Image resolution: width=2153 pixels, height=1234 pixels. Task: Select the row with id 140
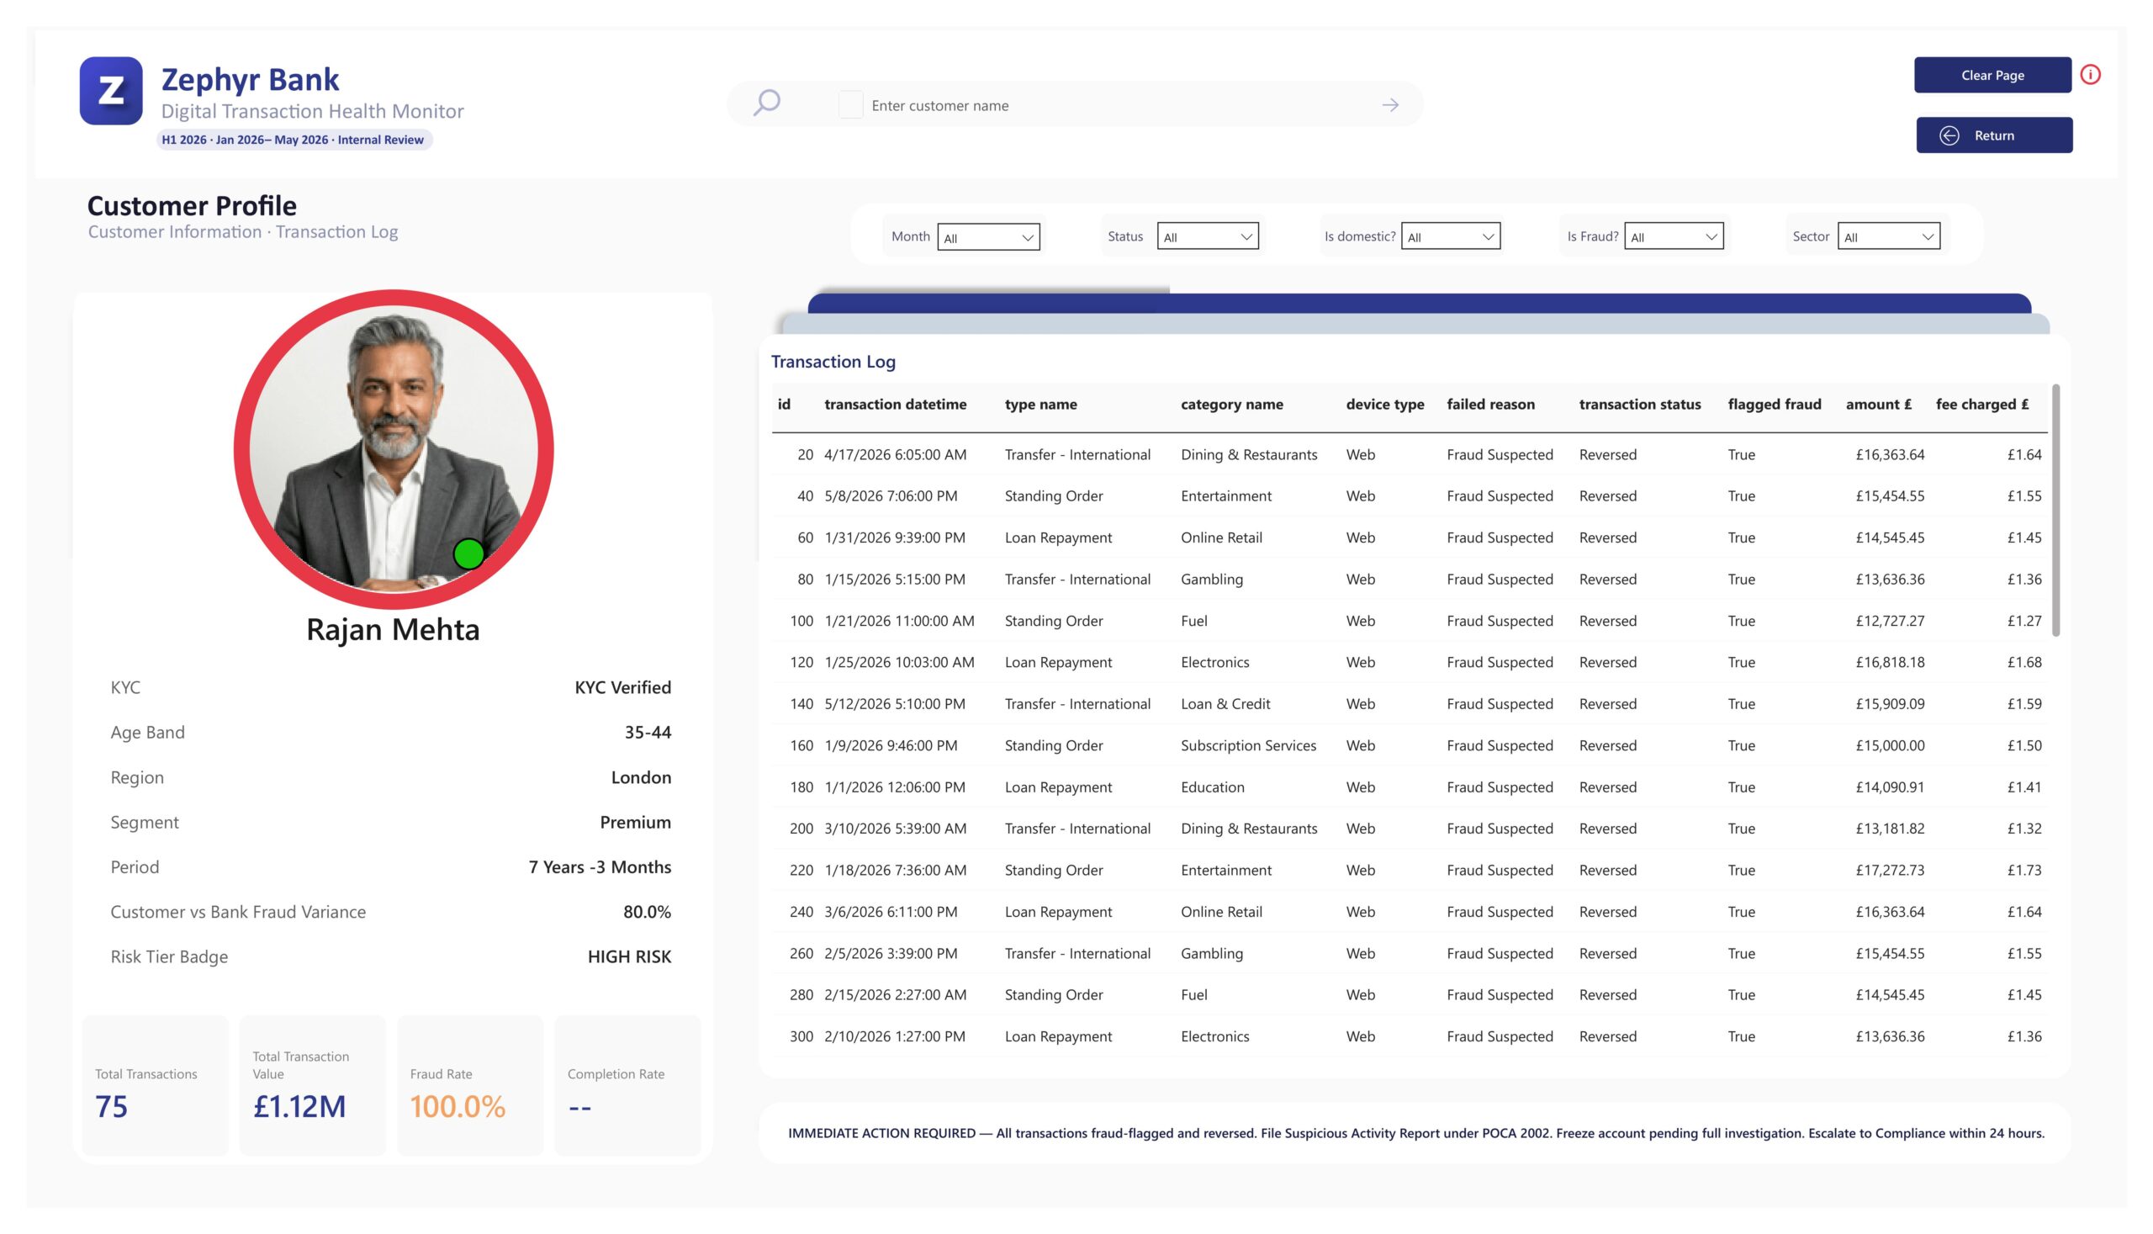1409,703
